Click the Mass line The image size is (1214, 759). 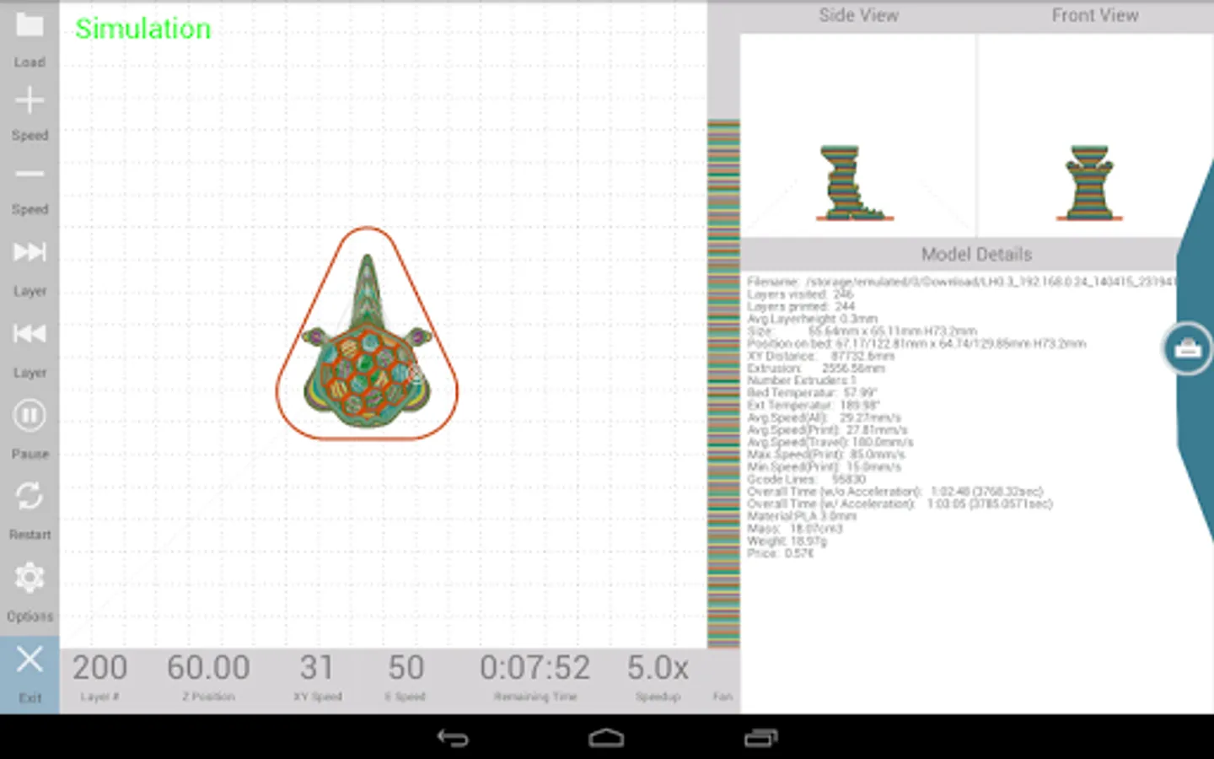[794, 528]
